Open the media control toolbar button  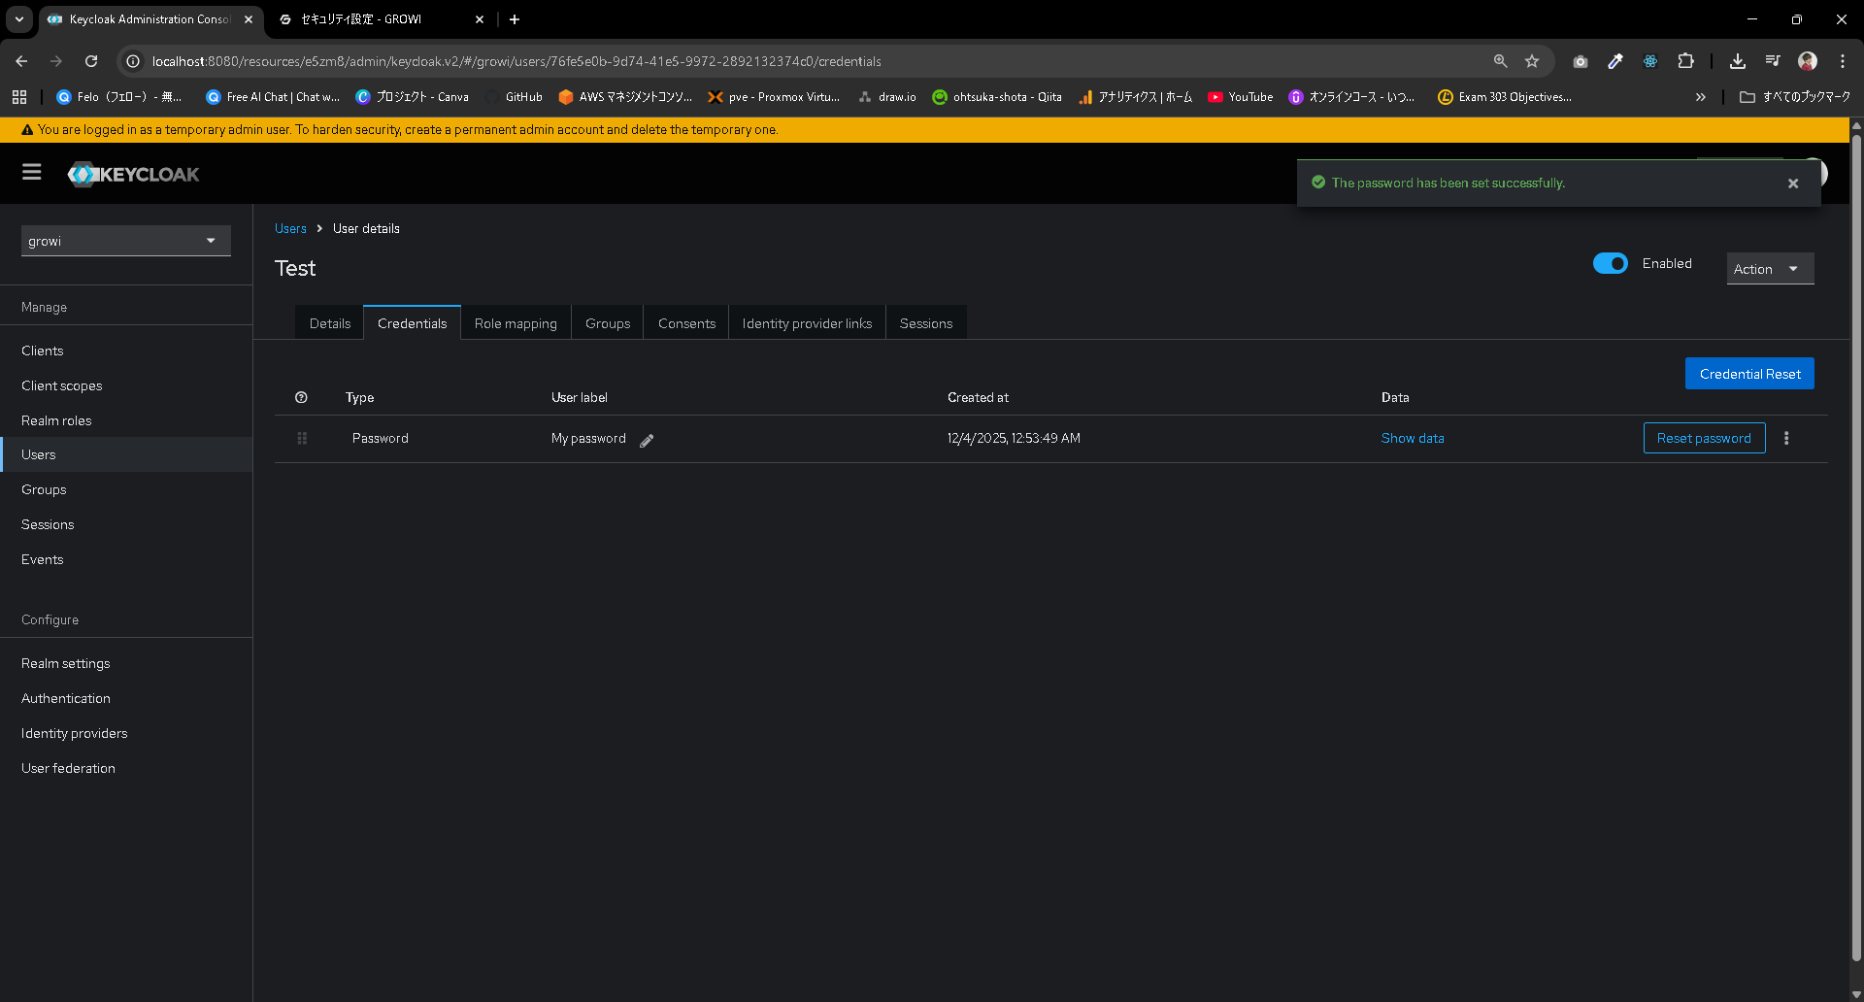1773,61
